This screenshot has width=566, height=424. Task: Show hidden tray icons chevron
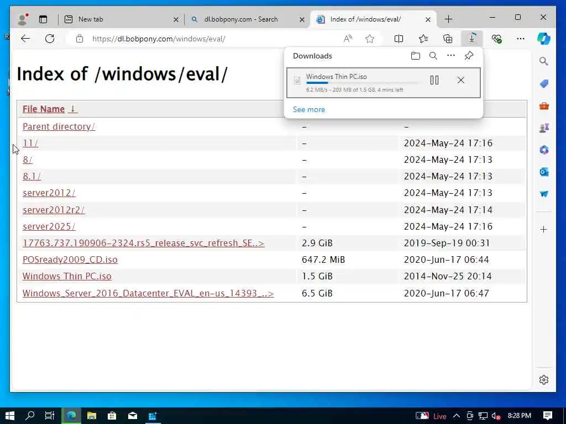[x=457, y=416]
